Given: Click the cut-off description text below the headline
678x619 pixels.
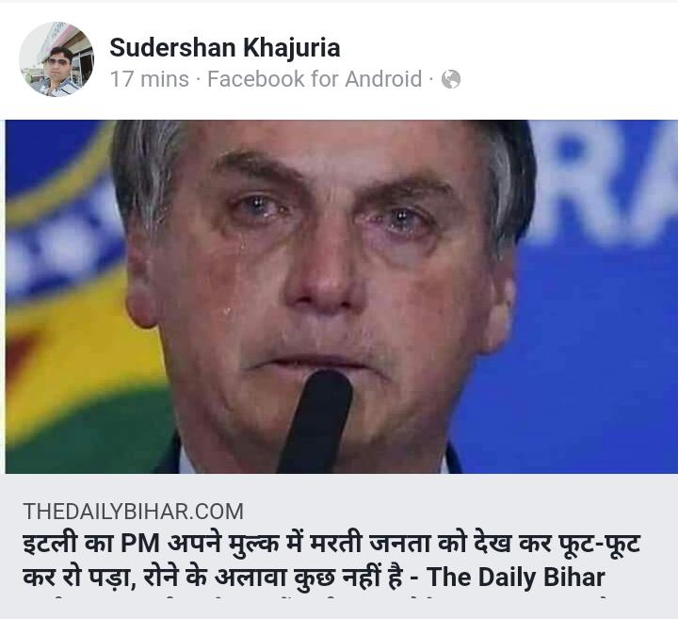Looking at the screenshot, I should click(x=315, y=598).
